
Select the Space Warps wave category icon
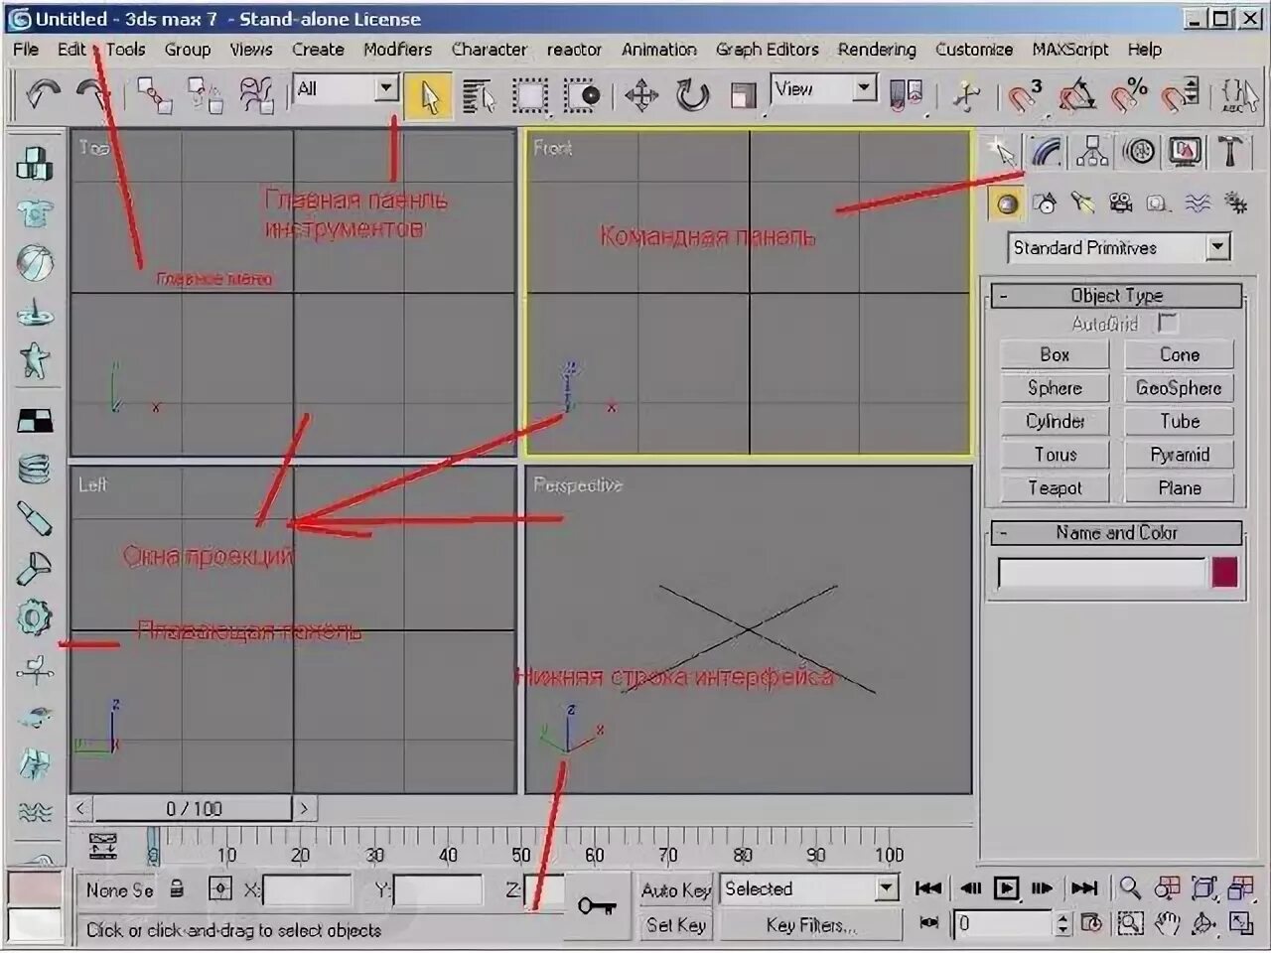click(1199, 204)
